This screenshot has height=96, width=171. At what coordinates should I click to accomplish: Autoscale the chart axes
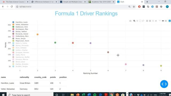[x=153, y=21]
